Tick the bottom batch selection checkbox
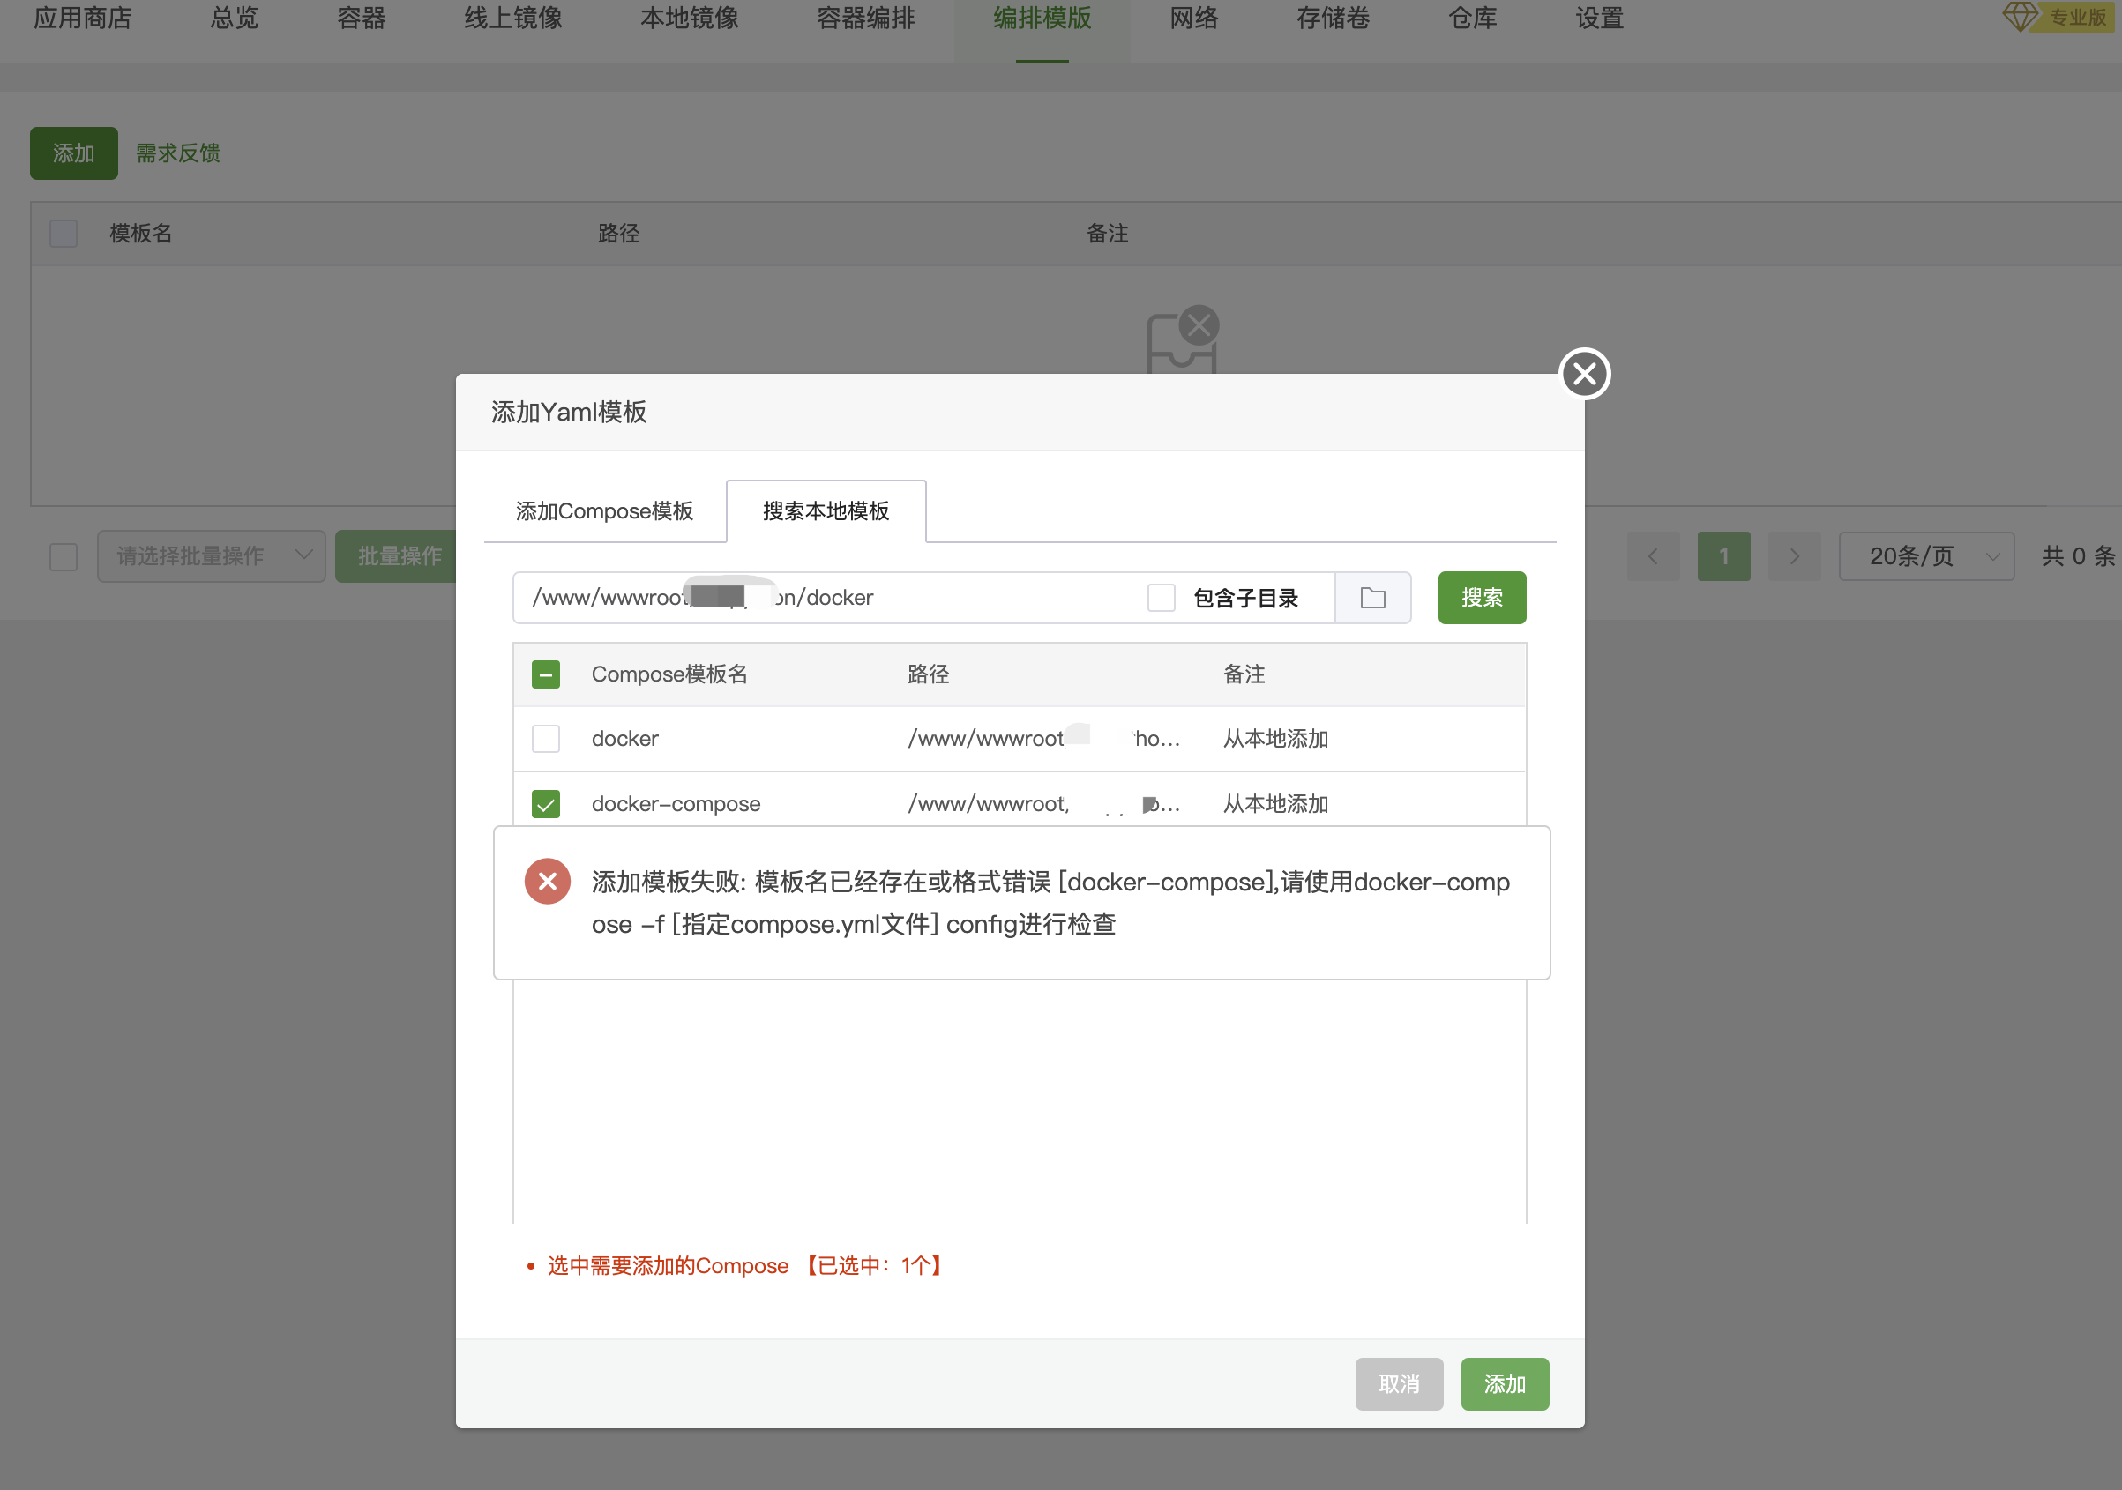 click(x=63, y=556)
